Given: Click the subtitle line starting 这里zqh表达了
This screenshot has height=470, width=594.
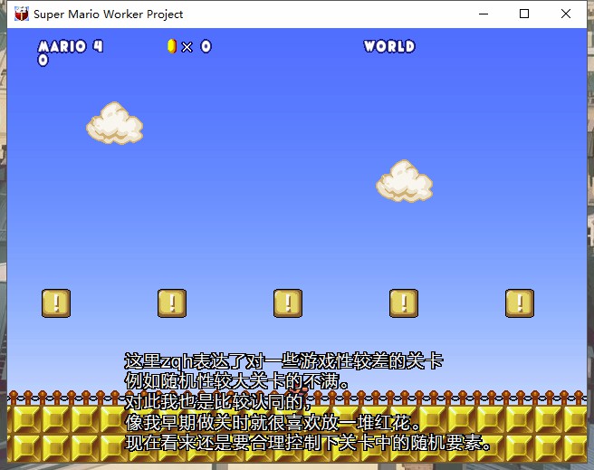Looking at the screenshot, I should click(283, 361).
